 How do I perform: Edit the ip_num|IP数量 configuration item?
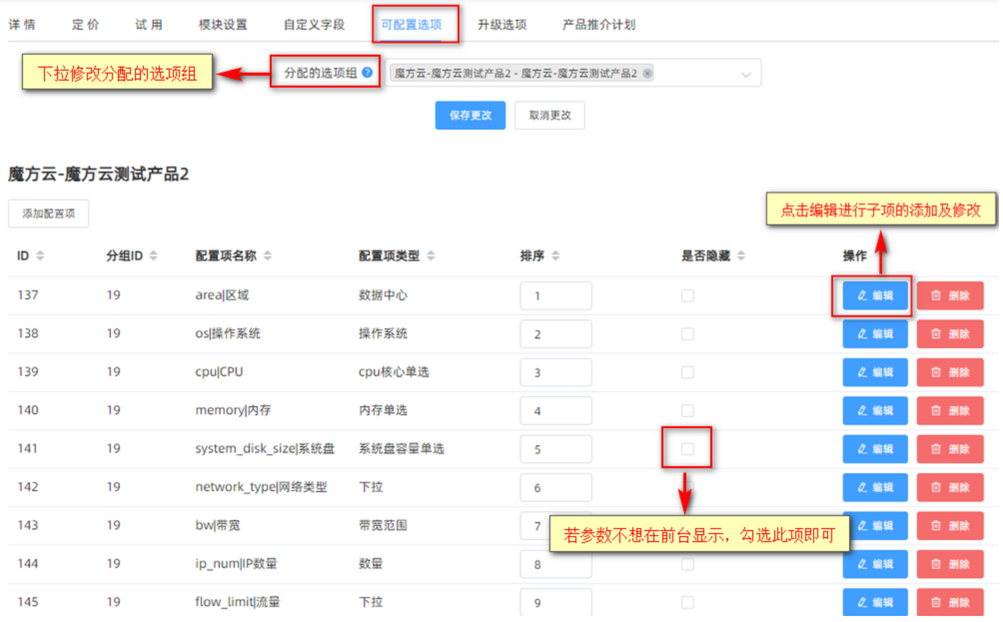point(875,565)
